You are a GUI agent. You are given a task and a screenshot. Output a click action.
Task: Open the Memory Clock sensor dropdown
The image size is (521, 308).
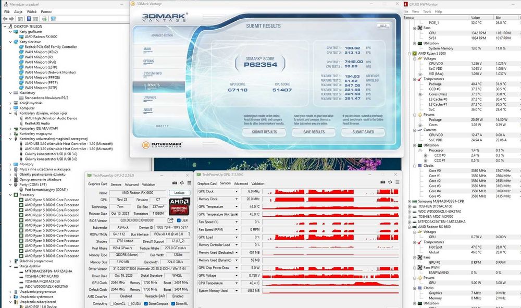[236, 199]
